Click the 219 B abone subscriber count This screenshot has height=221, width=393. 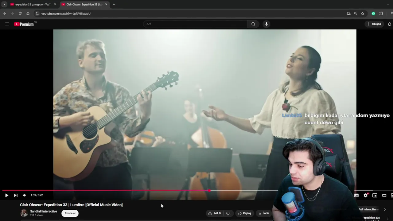[x=37, y=215]
